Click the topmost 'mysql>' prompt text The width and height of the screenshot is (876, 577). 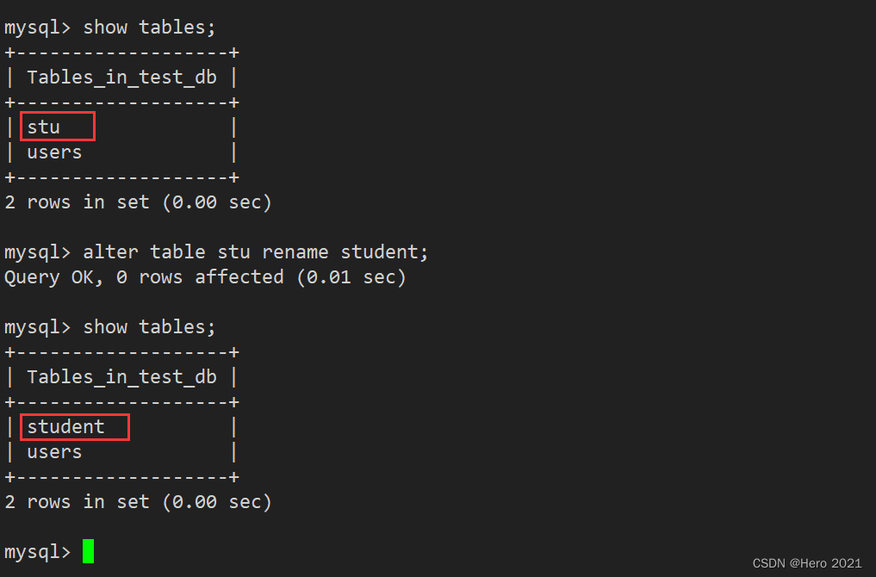click(x=37, y=28)
